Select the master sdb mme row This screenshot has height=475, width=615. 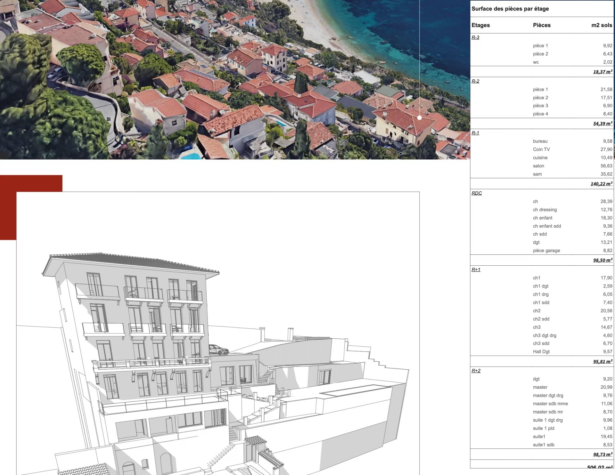click(550, 404)
